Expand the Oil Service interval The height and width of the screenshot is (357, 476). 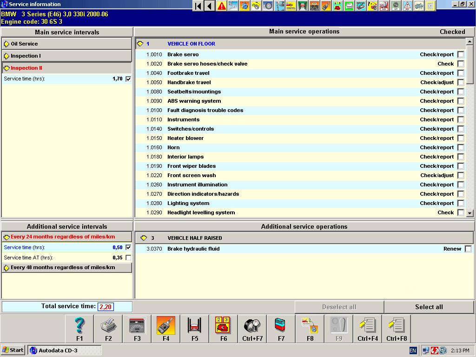point(67,44)
